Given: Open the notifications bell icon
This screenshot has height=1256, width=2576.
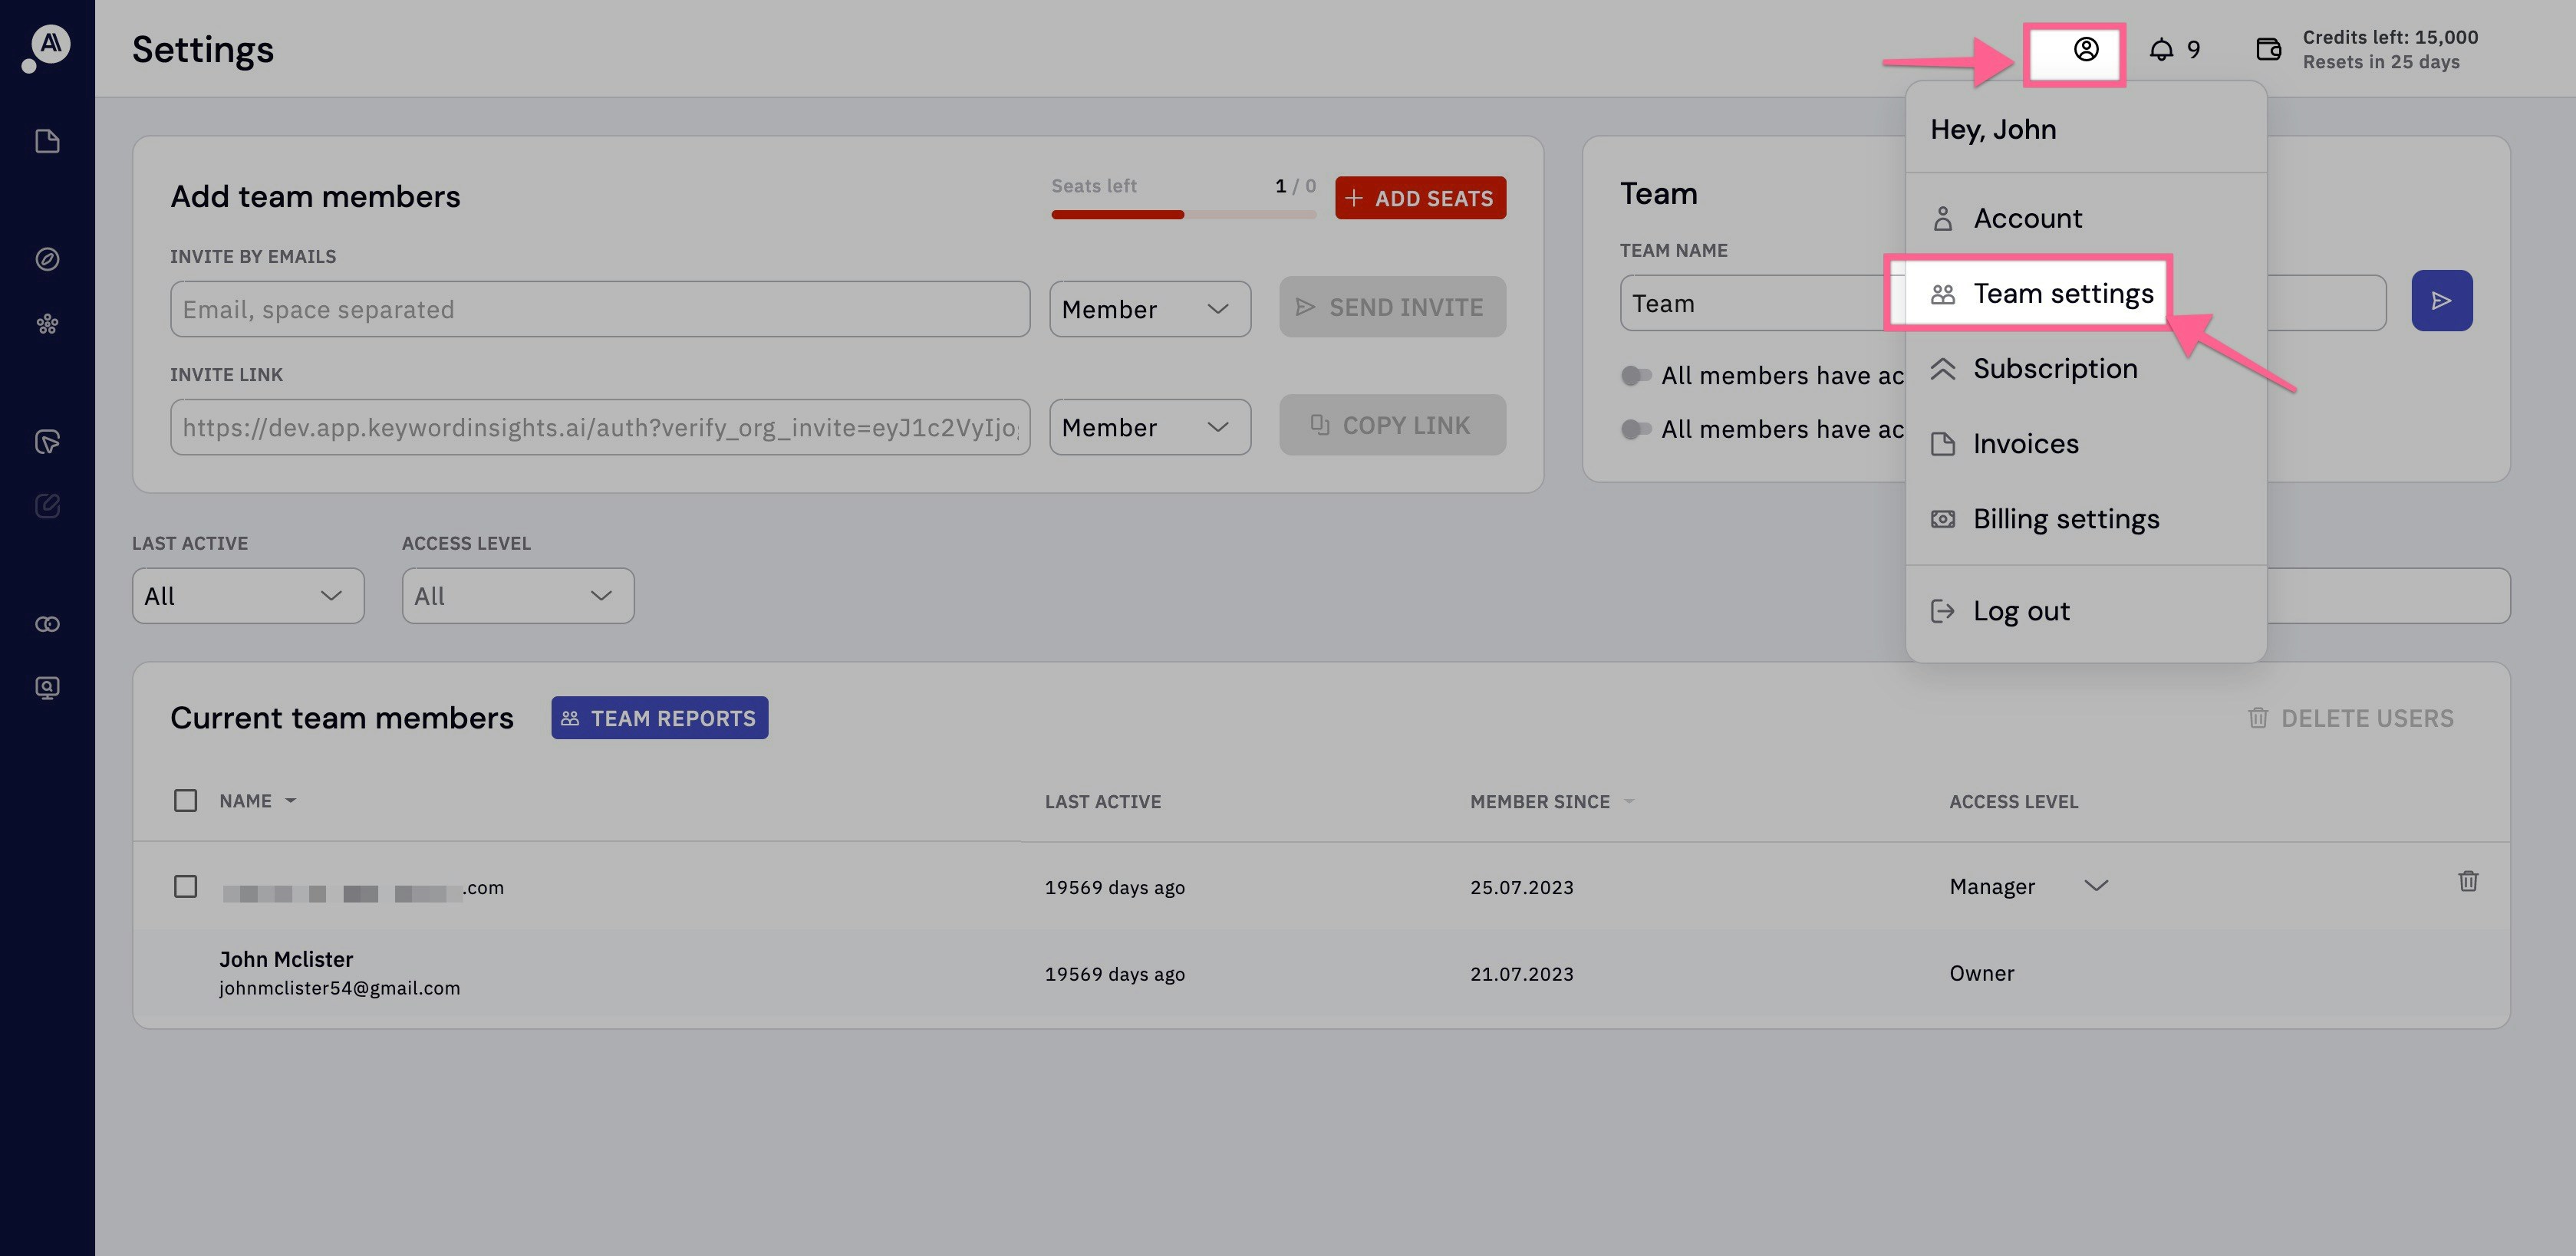Looking at the screenshot, I should 2161,50.
